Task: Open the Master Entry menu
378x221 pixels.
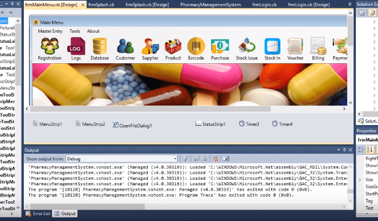Action: (50, 31)
